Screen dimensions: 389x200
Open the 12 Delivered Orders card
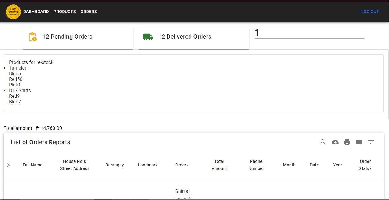click(x=194, y=38)
